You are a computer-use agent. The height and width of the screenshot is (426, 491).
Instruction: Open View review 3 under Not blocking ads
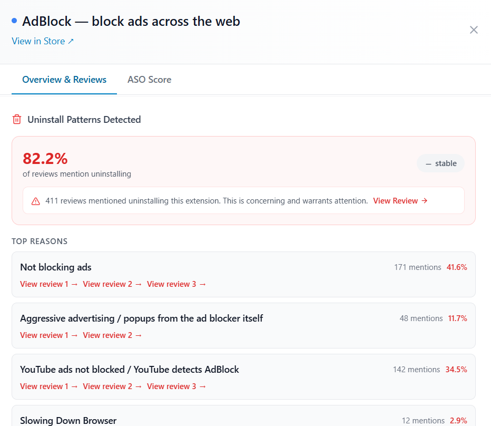(x=176, y=284)
